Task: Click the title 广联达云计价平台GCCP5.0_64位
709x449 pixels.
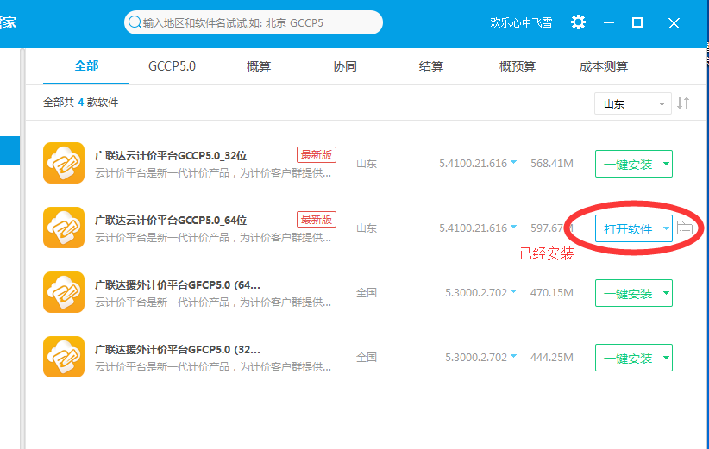Action: [x=171, y=220]
